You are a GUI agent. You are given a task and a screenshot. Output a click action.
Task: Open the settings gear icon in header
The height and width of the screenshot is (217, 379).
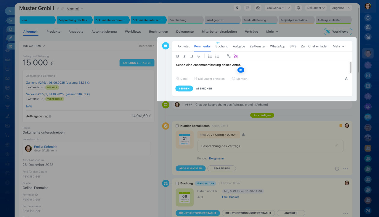[298, 8]
